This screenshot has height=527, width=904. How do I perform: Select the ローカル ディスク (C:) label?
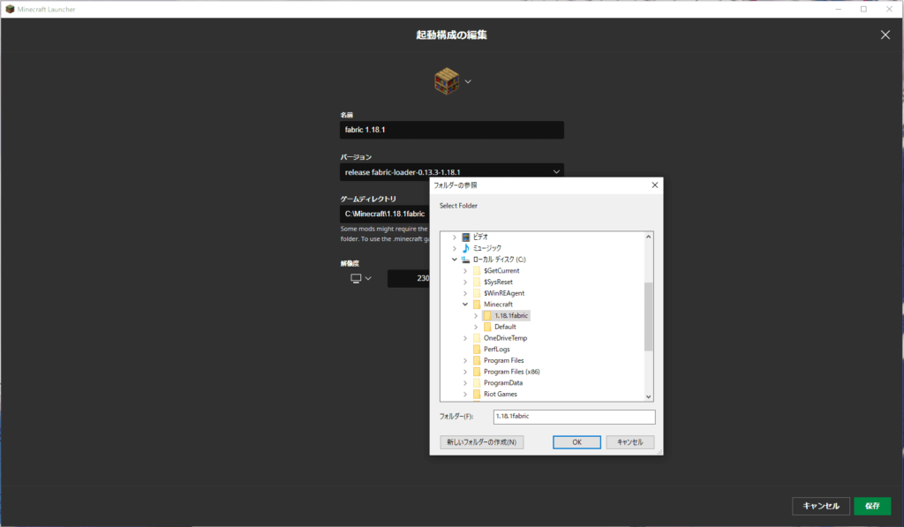[500, 260]
